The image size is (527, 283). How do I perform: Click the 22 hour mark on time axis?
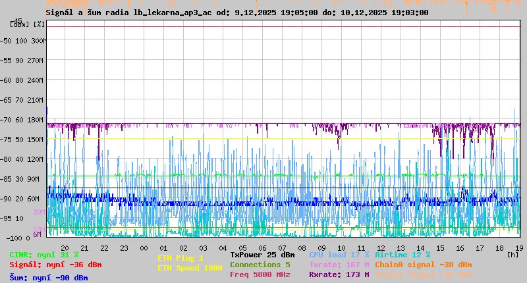[x=104, y=247]
